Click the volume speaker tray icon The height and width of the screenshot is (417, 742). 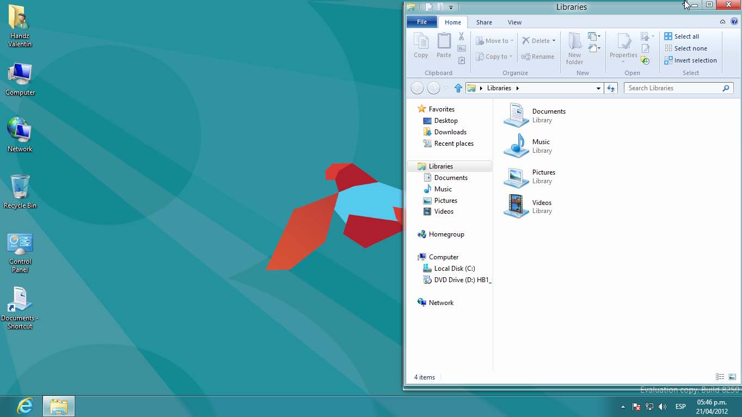[663, 407]
